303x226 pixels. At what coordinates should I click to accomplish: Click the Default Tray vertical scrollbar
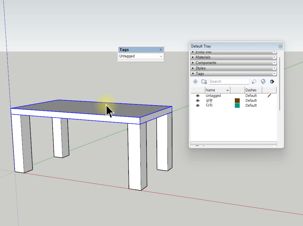pyautogui.click(x=279, y=84)
